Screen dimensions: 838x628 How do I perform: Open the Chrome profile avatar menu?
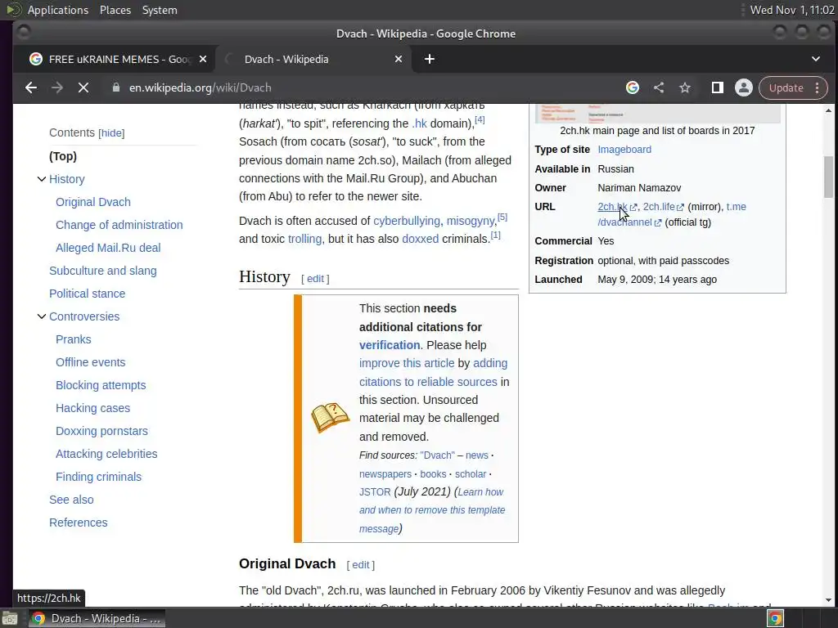(x=743, y=87)
